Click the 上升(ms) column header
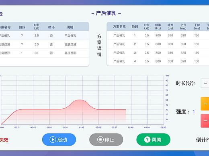This screenshot has height=156, width=209. (x=183, y=26)
